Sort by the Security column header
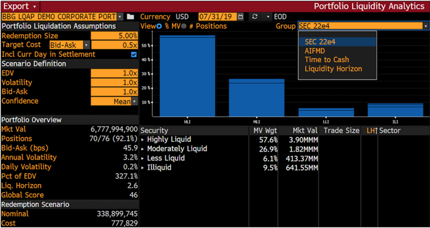 [x=194, y=130]
